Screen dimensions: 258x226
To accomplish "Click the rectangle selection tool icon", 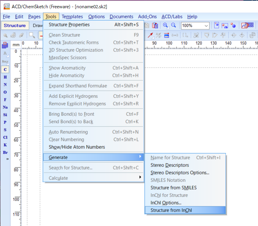I will 32,35.
